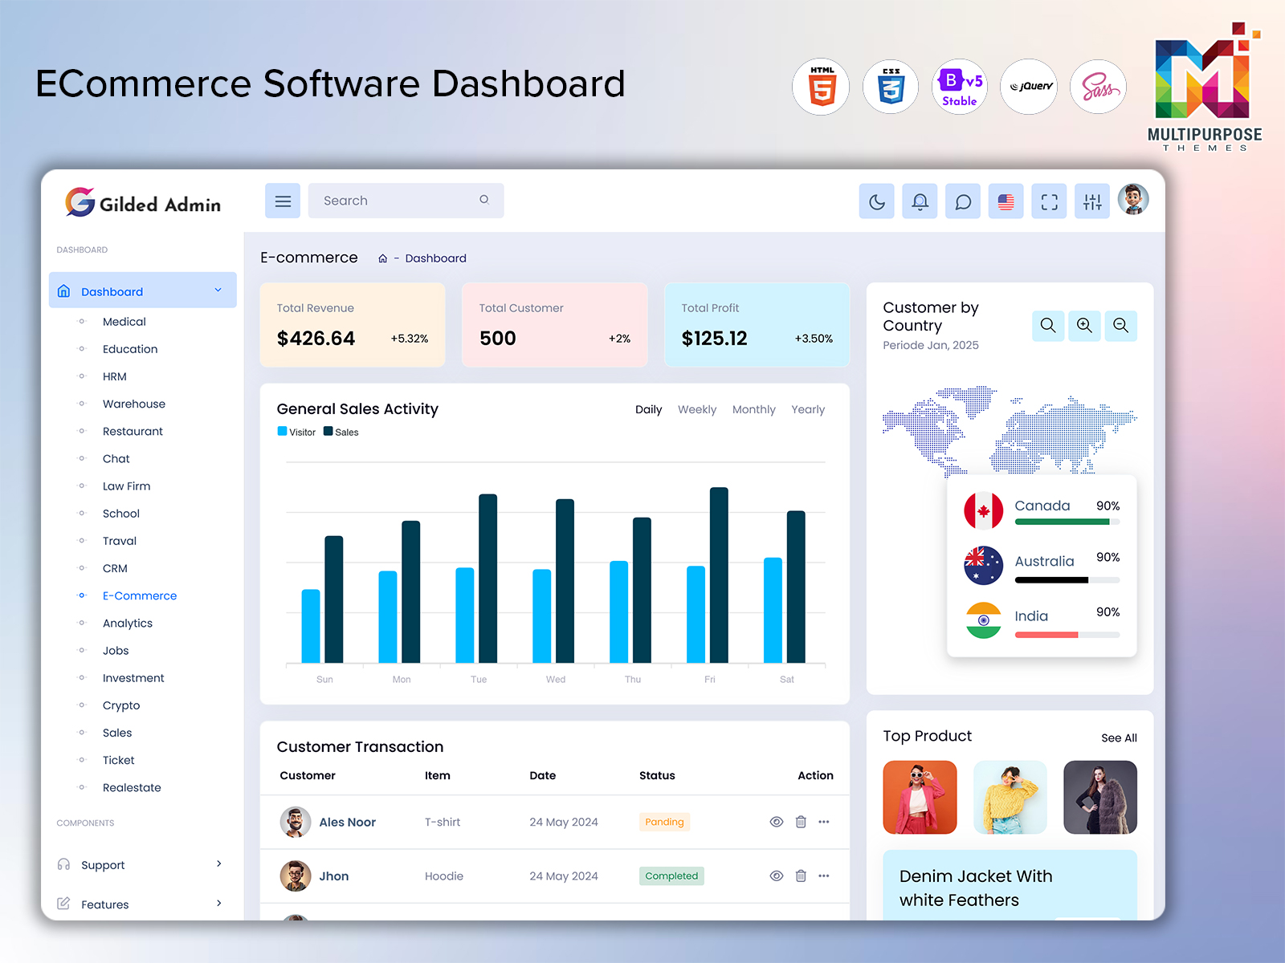Image resolution: width=1285 pixels, height=963 pixels.
Task: Expand the Support menu chevron
Action: point(219,863)
